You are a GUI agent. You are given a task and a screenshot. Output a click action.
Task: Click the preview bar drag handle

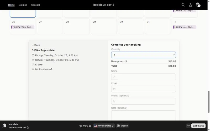[x=104, y=122]
